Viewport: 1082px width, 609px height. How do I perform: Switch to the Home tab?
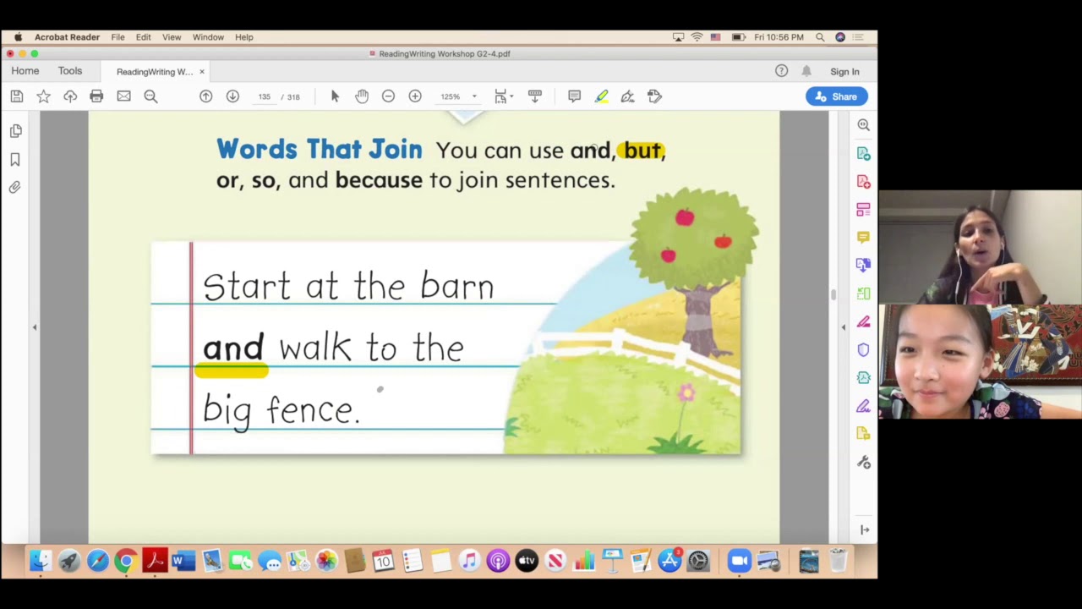(25, 71)
